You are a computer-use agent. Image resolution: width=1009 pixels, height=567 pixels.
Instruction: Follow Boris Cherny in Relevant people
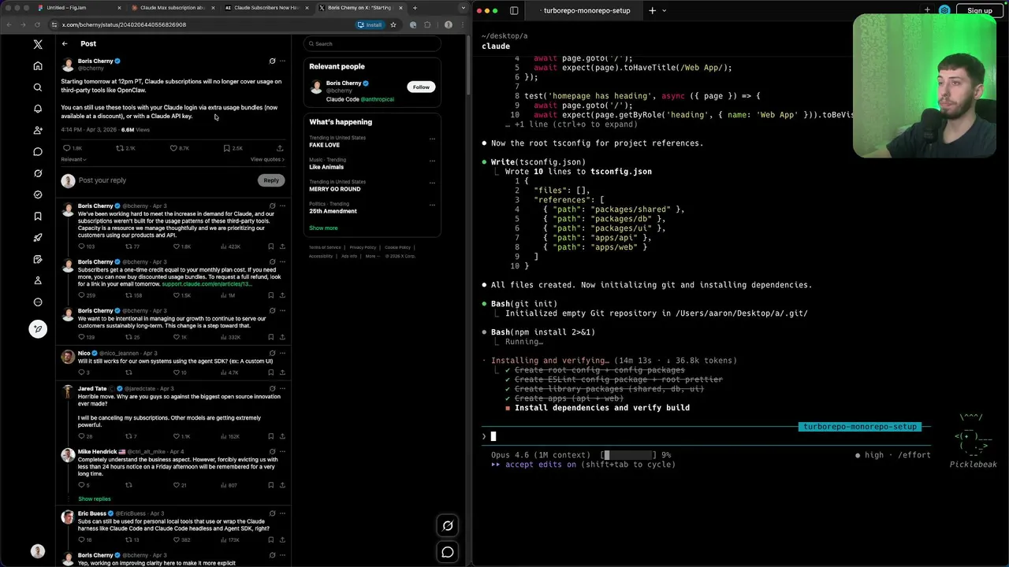click(421, 87)
